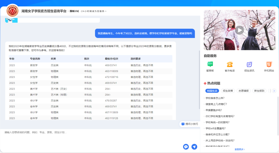Play the campus promo video

(239, 30)
